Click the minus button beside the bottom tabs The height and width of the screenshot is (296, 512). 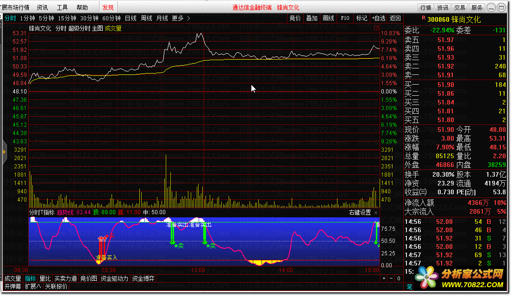391,278
